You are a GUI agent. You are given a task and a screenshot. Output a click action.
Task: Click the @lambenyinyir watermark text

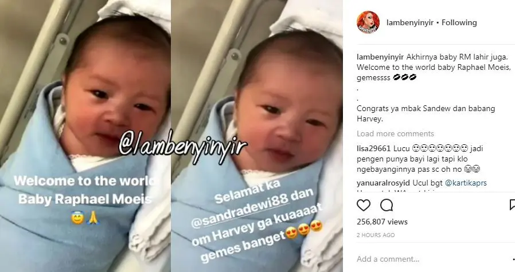(182, 145)
